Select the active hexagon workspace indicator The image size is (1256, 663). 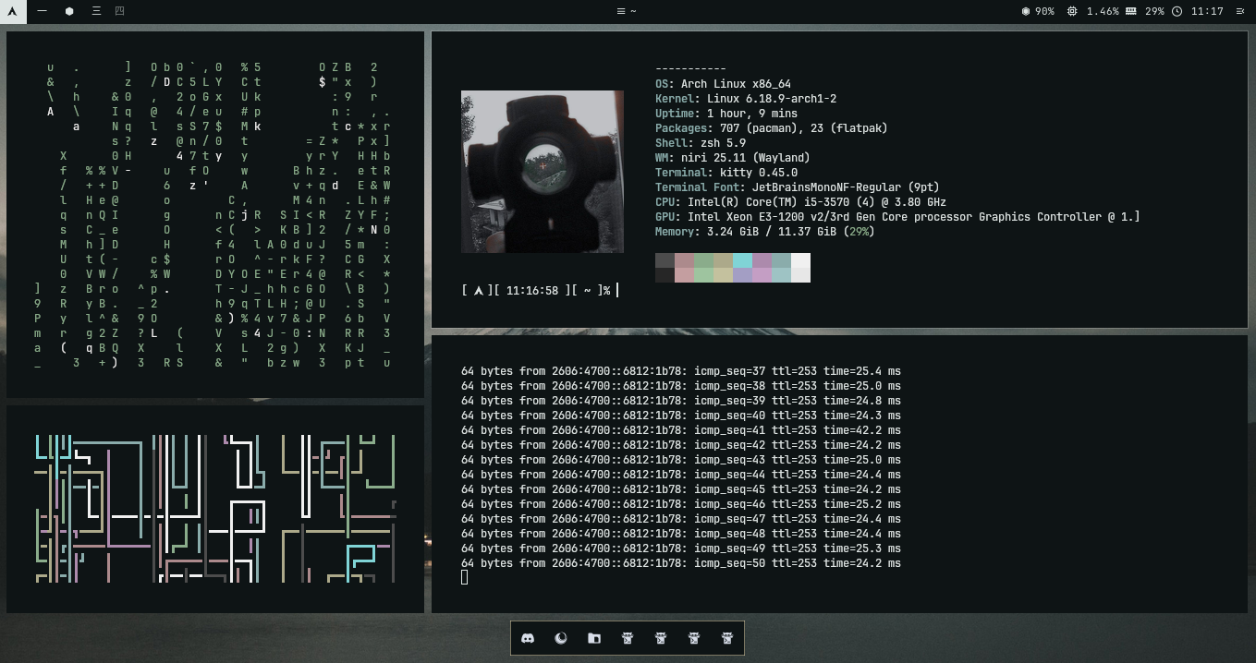tap(69, 11)
